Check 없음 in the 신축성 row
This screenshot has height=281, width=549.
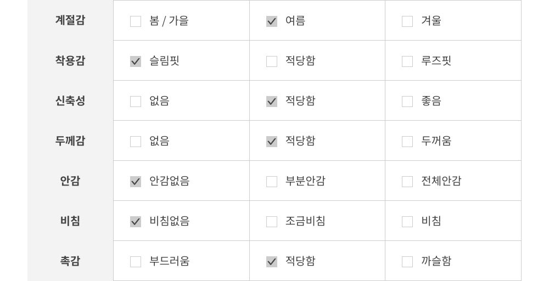point(136,102)
